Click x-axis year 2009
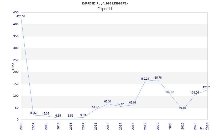The width and height of the screenshot is (210, 131). pyautogui.click(x=34, y=126)
